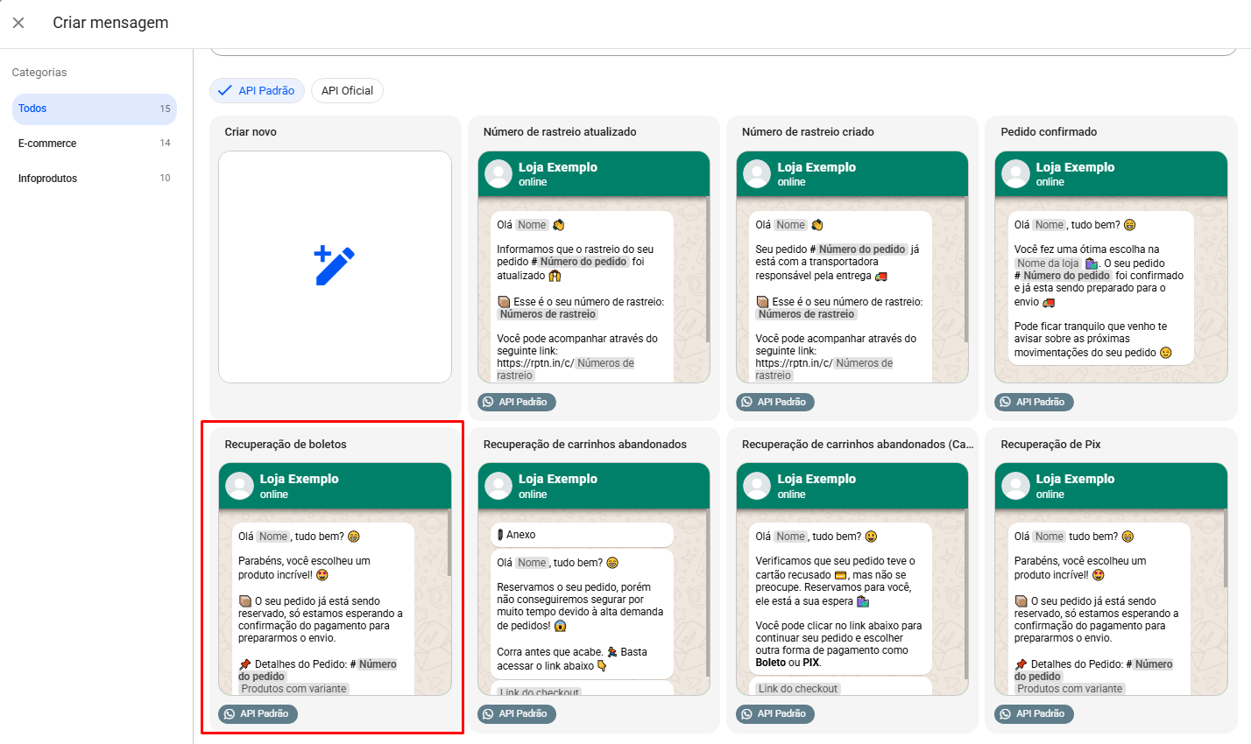Image resolution: width=1251 pixels, height=744 pixels.
Task: Select the Recuperação de Pix template preview
Action: tap(1111, 579)
